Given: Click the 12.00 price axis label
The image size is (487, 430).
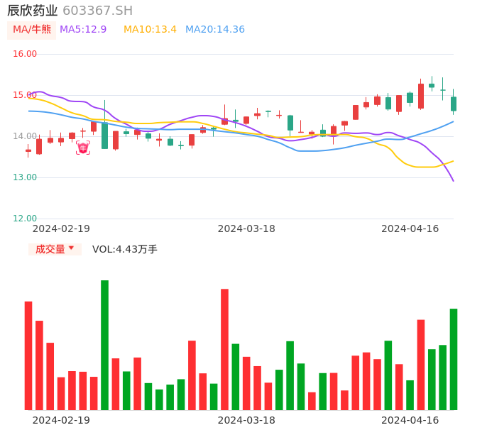Looking at the screenshot, I should pyautogui.click(x=25, y=219).
